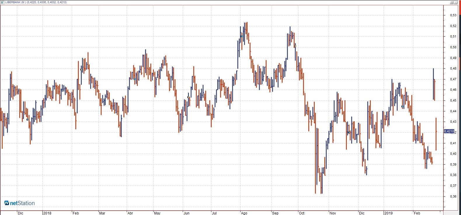Image resolution: width=461 pixels, height=215 pixels.
Task: Click the 0,52 price axis label
Action: 453,26
